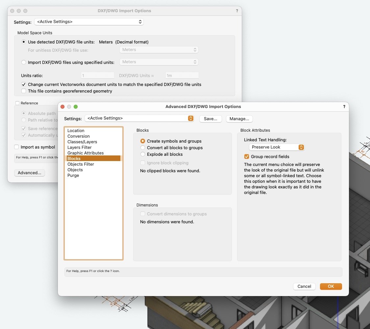The width and height of the screenshot is (370, 329).
Task: Click the Save... button
Action: pyautogui.click(x=210, y=119)
